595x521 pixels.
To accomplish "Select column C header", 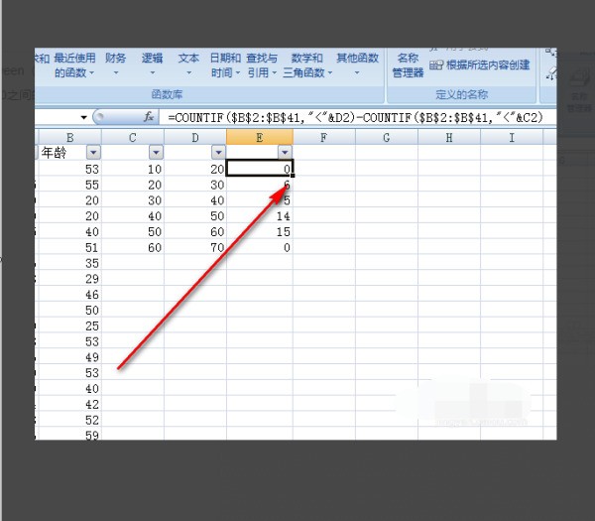I will pyautogui.click(x=133, y=137).
